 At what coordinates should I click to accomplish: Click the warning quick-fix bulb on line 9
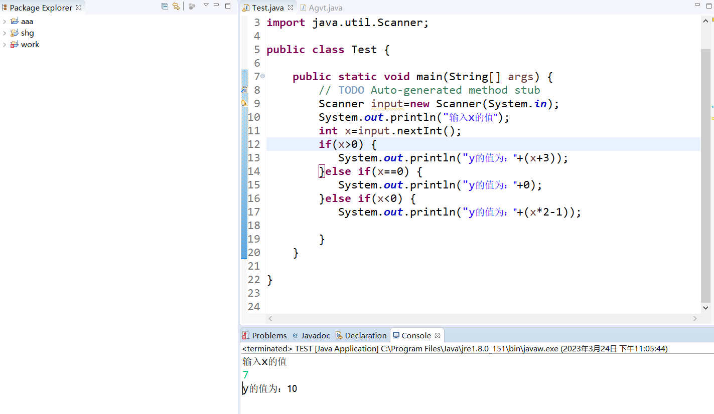244,104
